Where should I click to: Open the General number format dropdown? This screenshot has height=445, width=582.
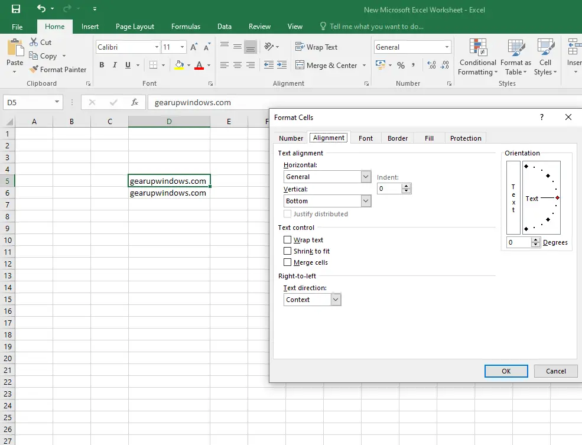point(447,47)
